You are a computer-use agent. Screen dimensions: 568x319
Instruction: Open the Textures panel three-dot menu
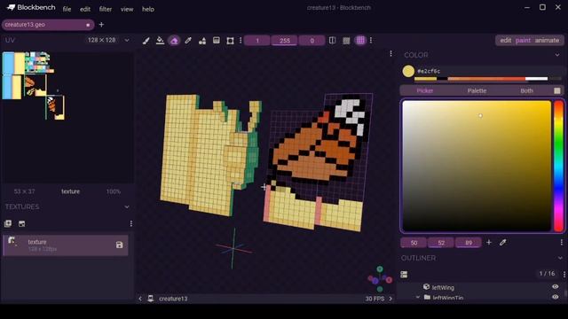click(130, 223)
